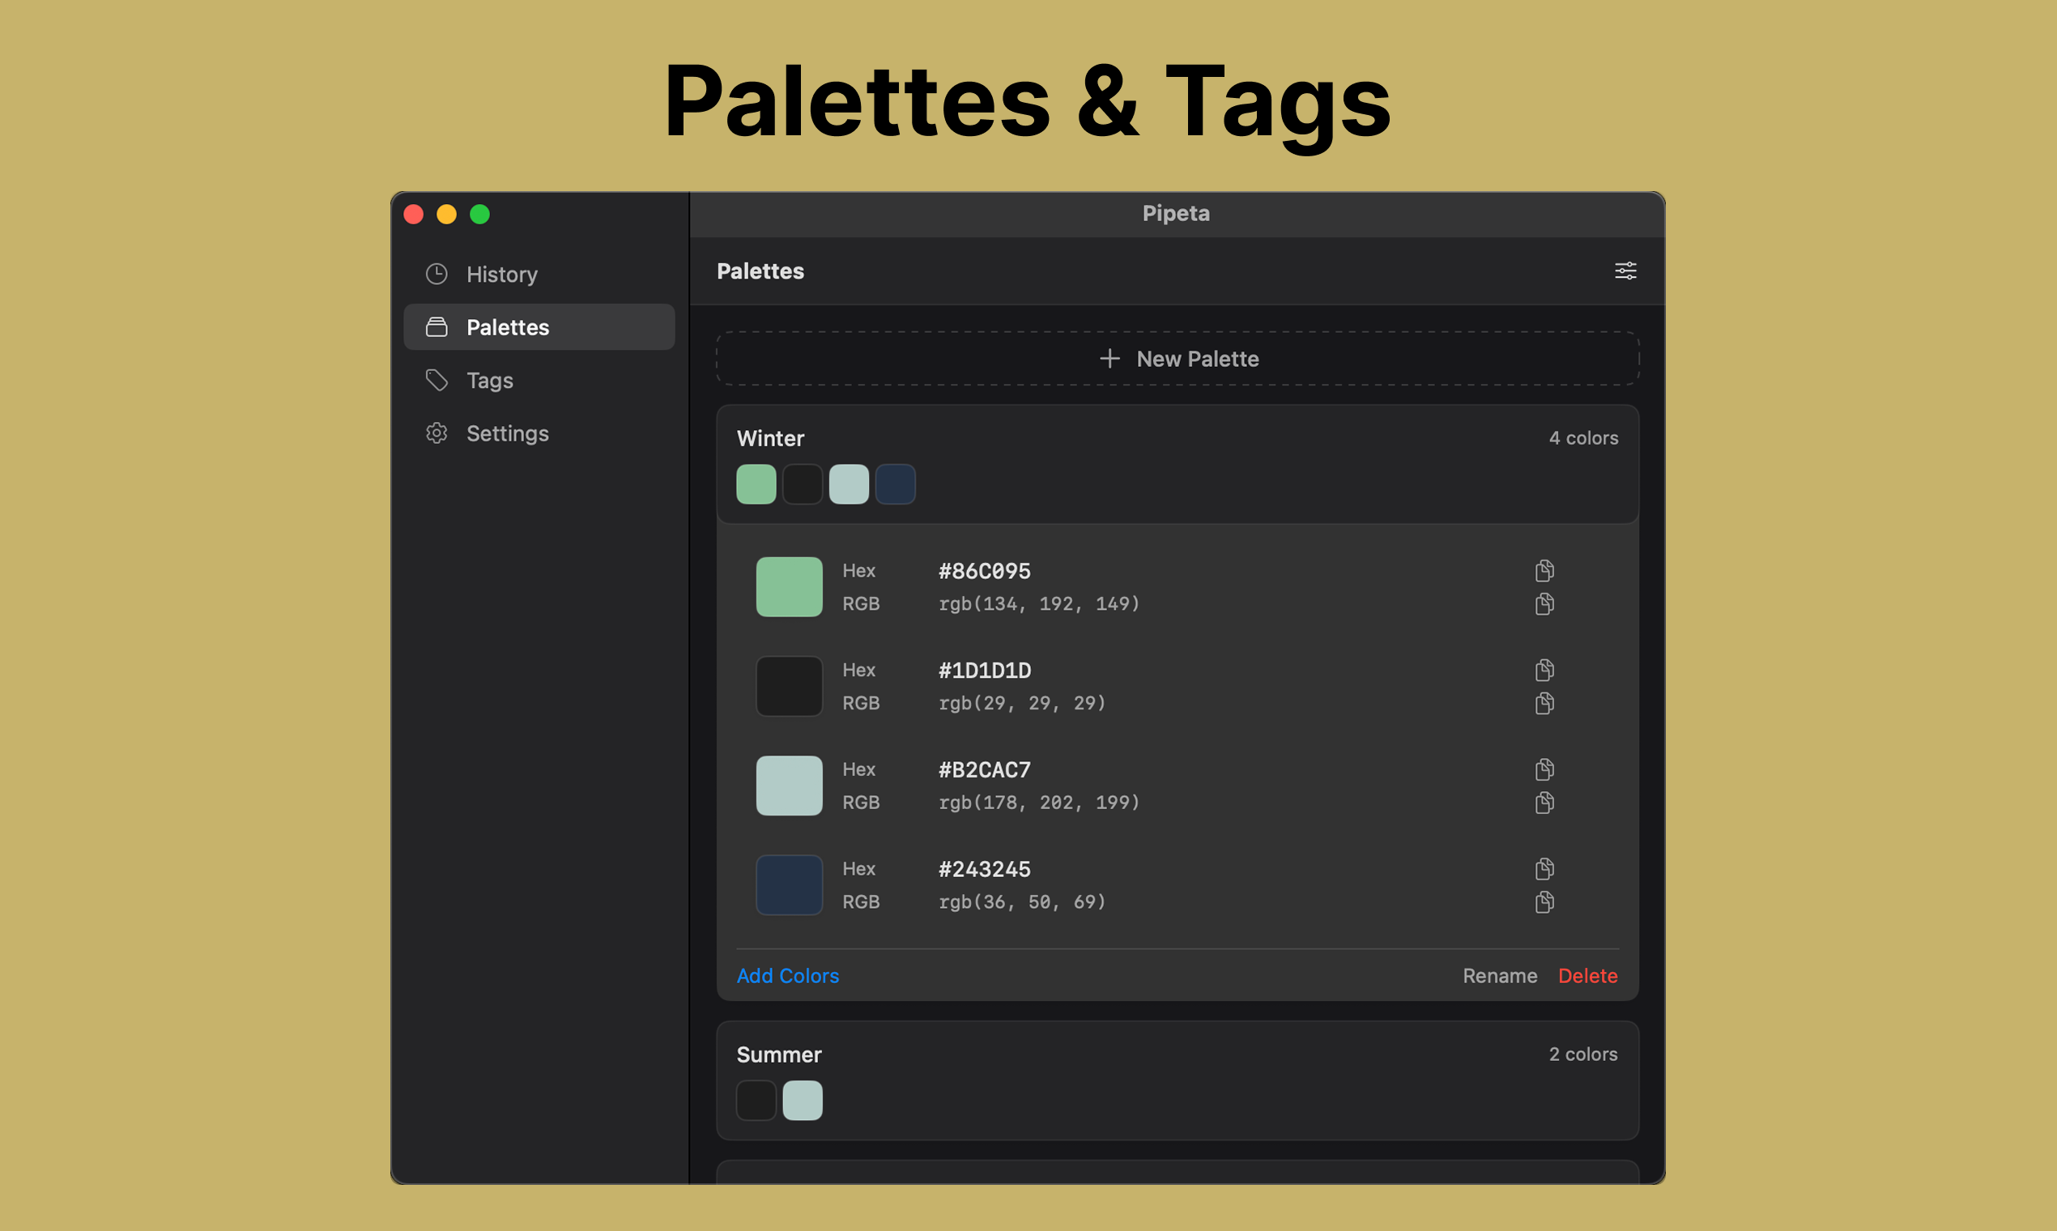Screen dimensions: 2057x1231
Task: Rename the Winter palette
Action: 1500,976
